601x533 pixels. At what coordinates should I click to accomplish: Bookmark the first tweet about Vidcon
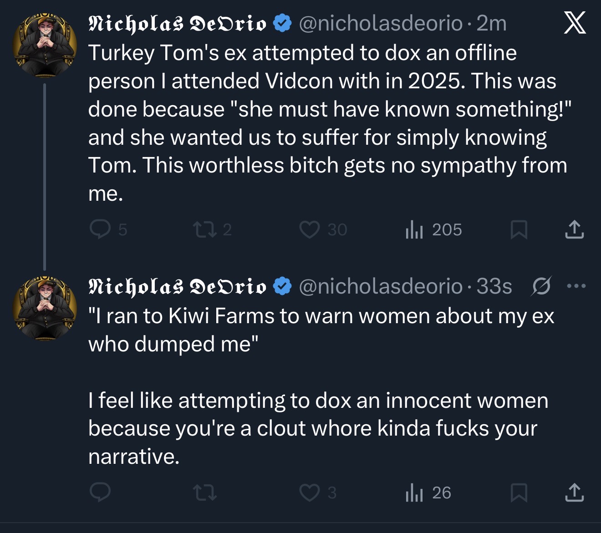click(519, 229)
